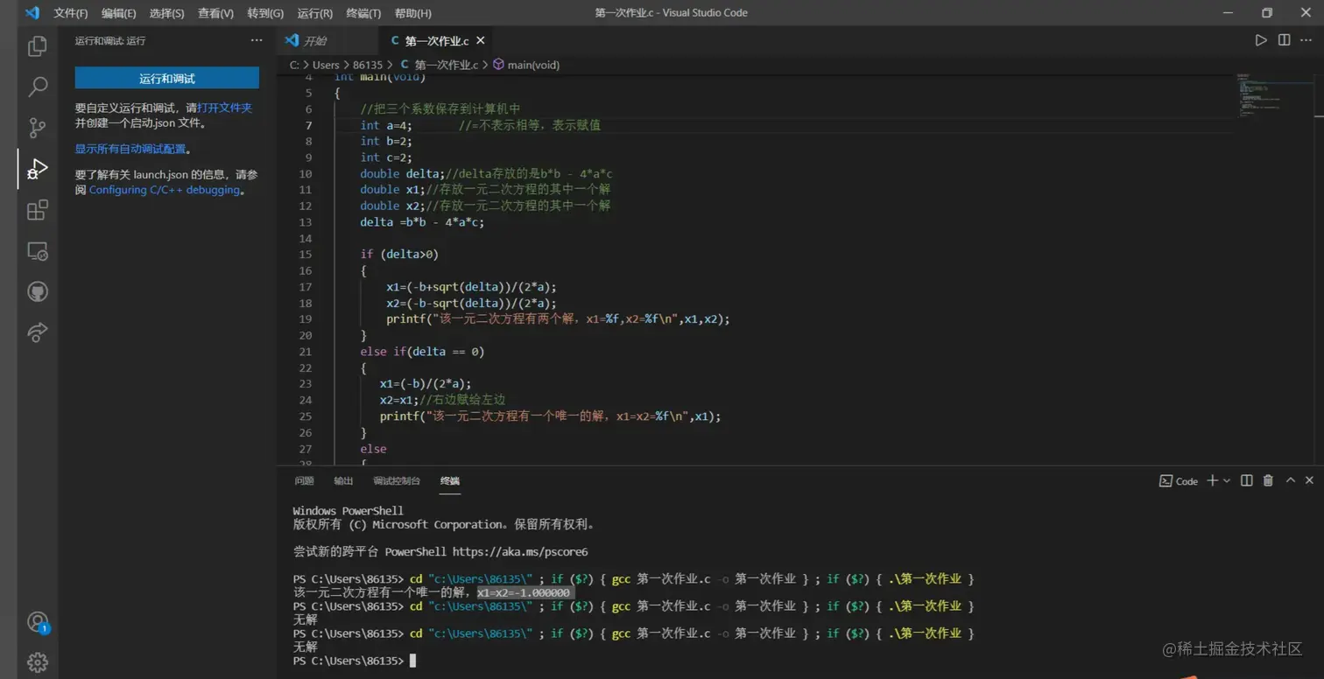Screen dimensions: 1324x679
Task: Open the Explorer view in activity bar
Action: click(x=38, y=45)
